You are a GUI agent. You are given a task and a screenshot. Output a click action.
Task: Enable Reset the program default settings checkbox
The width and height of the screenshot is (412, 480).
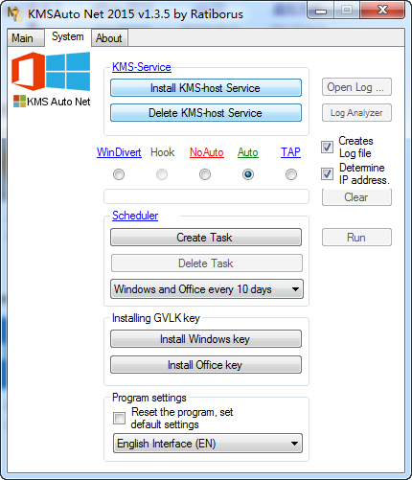(120, 418)
